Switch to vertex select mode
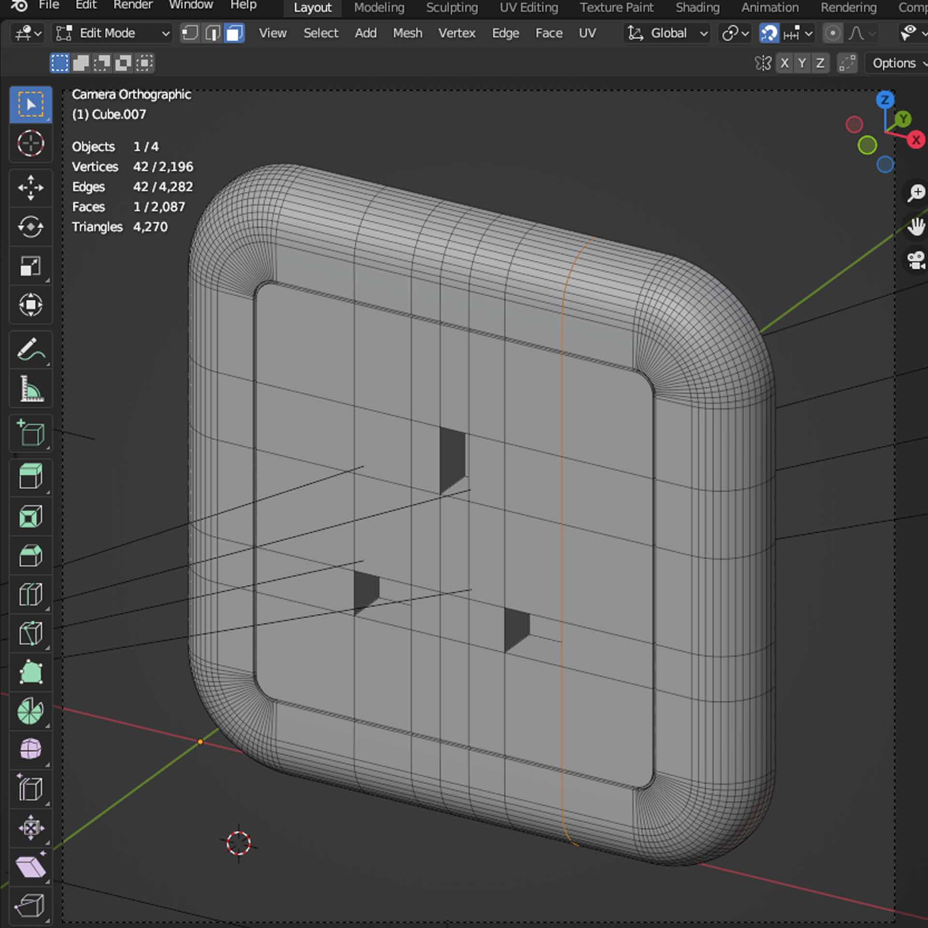 tap(190, 33)
